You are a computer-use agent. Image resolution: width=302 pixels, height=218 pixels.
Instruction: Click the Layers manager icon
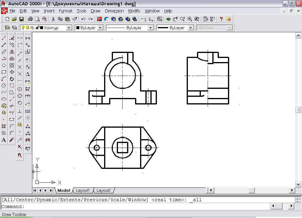tap(14, 28)
